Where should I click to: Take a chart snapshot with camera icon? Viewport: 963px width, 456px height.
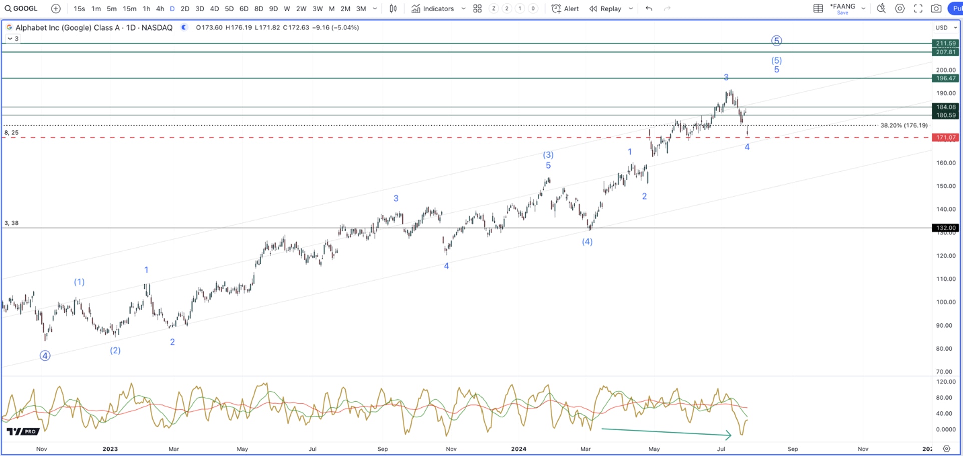(936, 8)
